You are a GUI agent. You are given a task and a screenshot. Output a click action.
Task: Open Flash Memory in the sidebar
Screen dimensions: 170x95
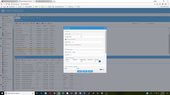click(x=6, y=37)
